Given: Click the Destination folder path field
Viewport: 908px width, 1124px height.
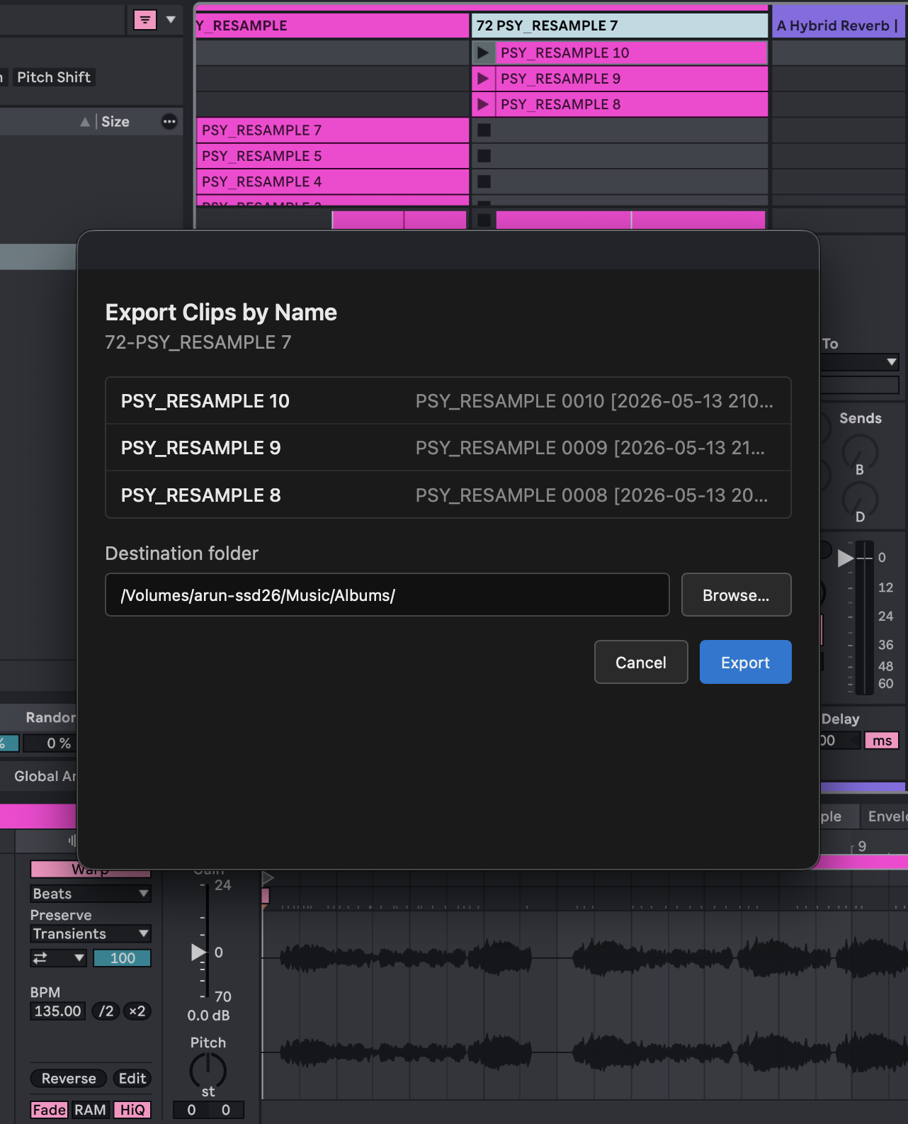Looking at the screenshot, I should [x=387, y=595].
